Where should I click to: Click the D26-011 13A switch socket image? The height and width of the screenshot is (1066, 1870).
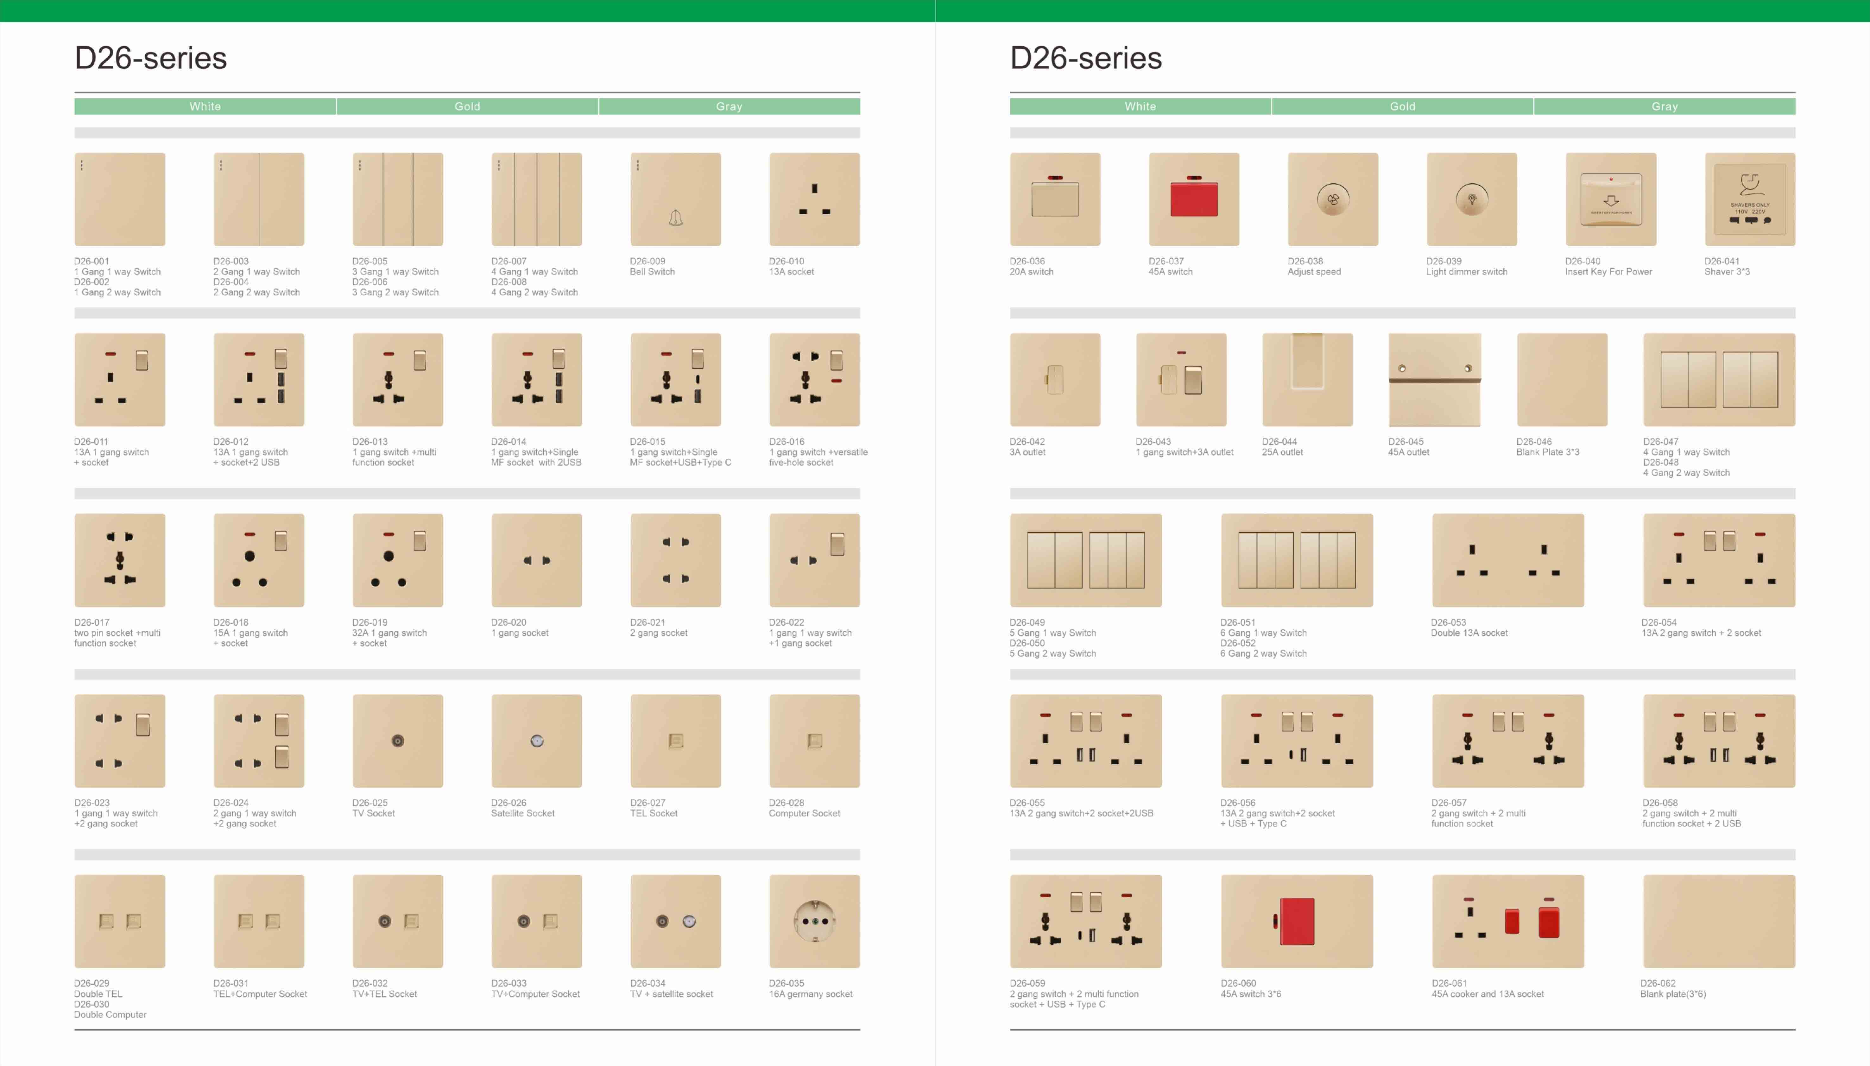coord(119,380)
